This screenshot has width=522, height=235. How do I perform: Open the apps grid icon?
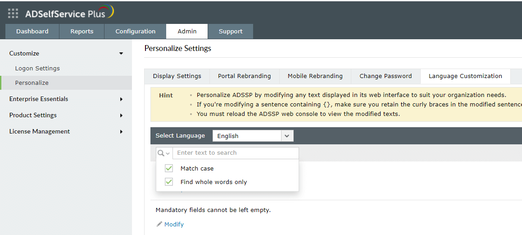pyautogui.click(x=13, y=14)
